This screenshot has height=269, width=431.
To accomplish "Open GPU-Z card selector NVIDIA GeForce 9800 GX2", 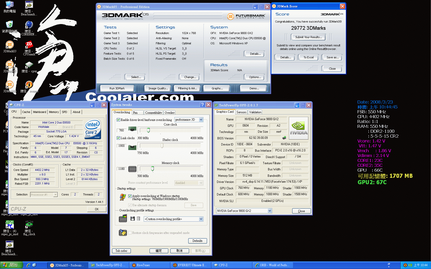I will 244,211.
